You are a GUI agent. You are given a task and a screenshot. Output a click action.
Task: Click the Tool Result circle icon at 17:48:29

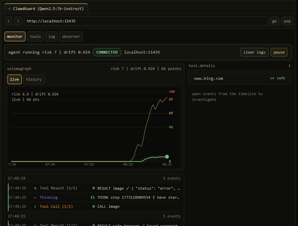click(x=35, y=188)
